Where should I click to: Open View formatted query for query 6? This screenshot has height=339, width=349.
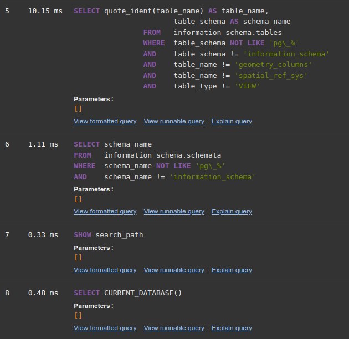coord(105,211)
